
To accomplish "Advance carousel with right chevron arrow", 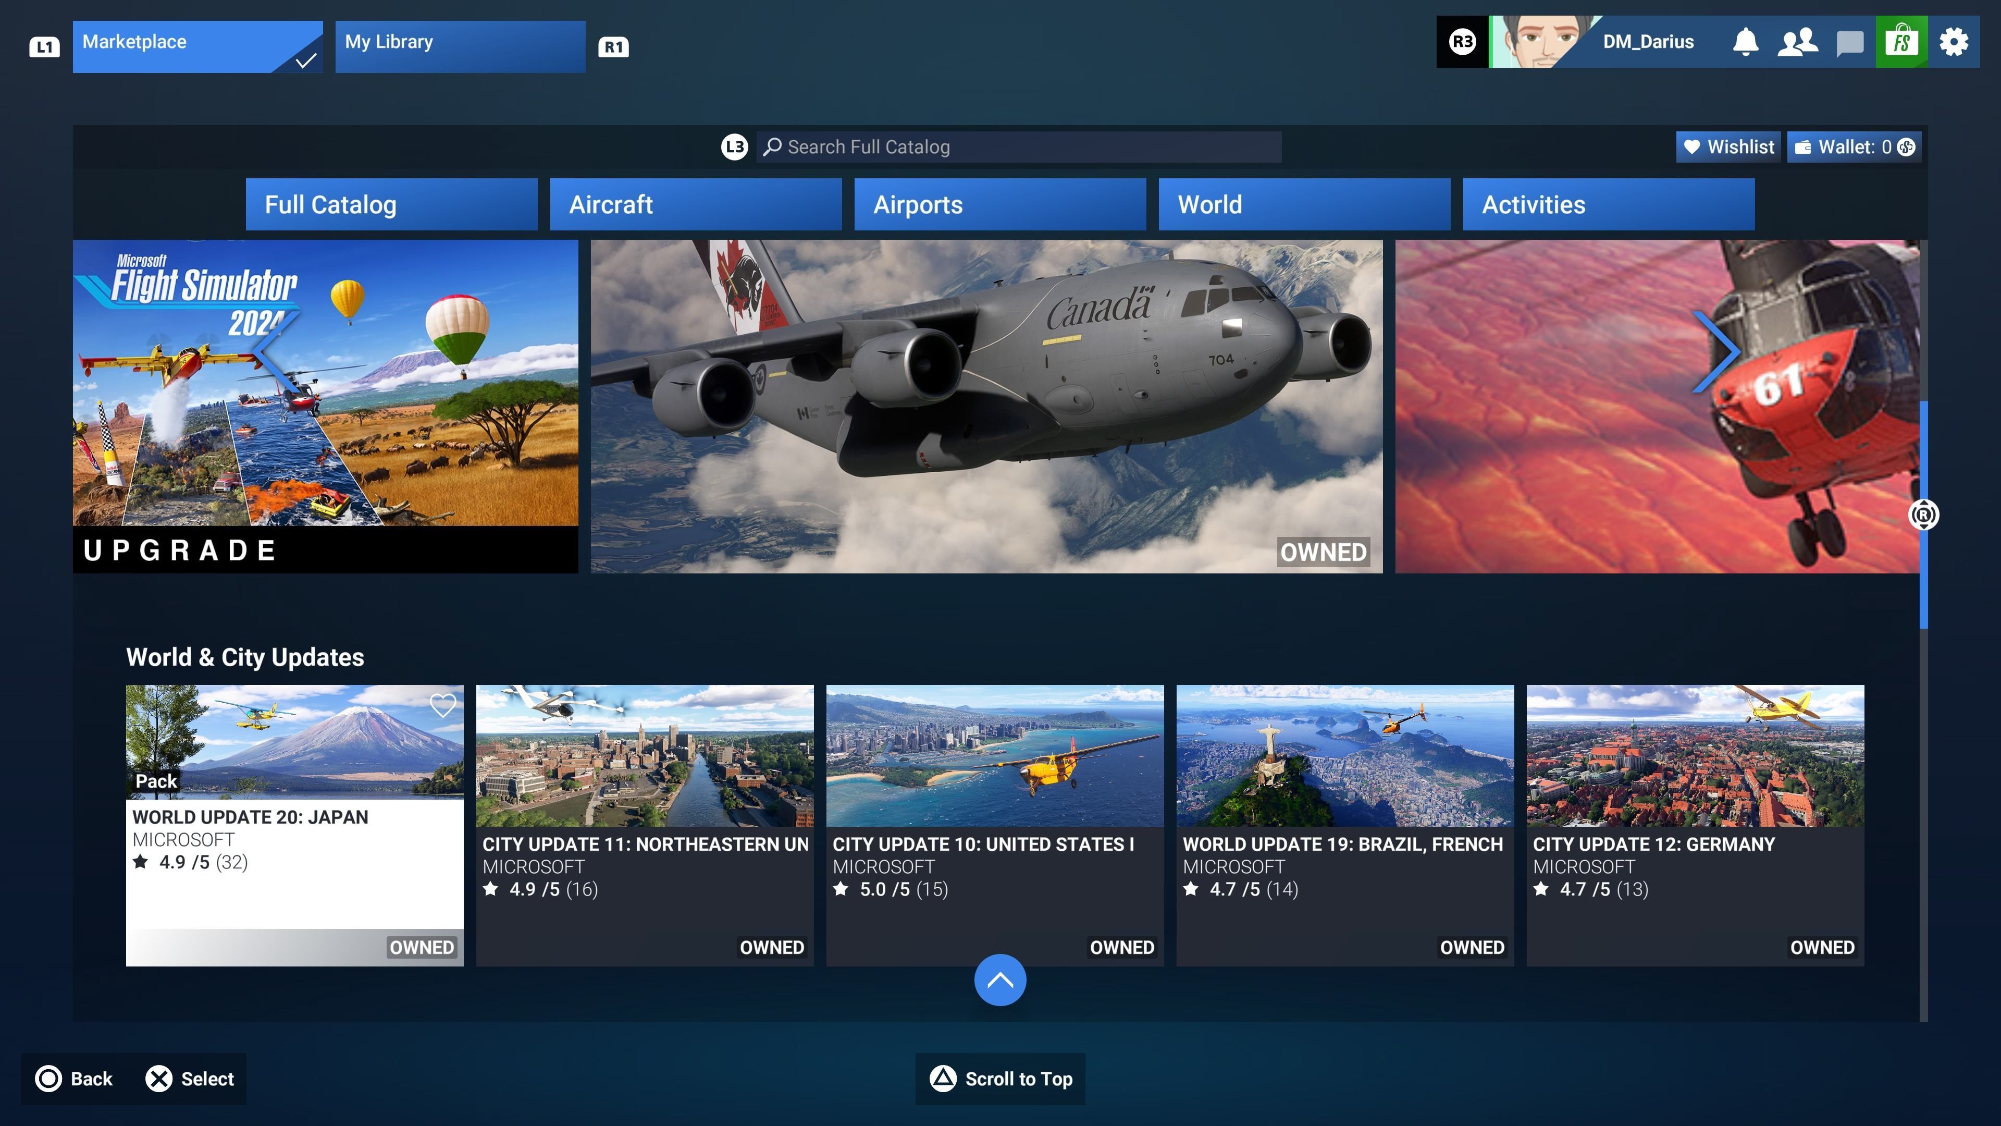I will [x=1716, y=352].
